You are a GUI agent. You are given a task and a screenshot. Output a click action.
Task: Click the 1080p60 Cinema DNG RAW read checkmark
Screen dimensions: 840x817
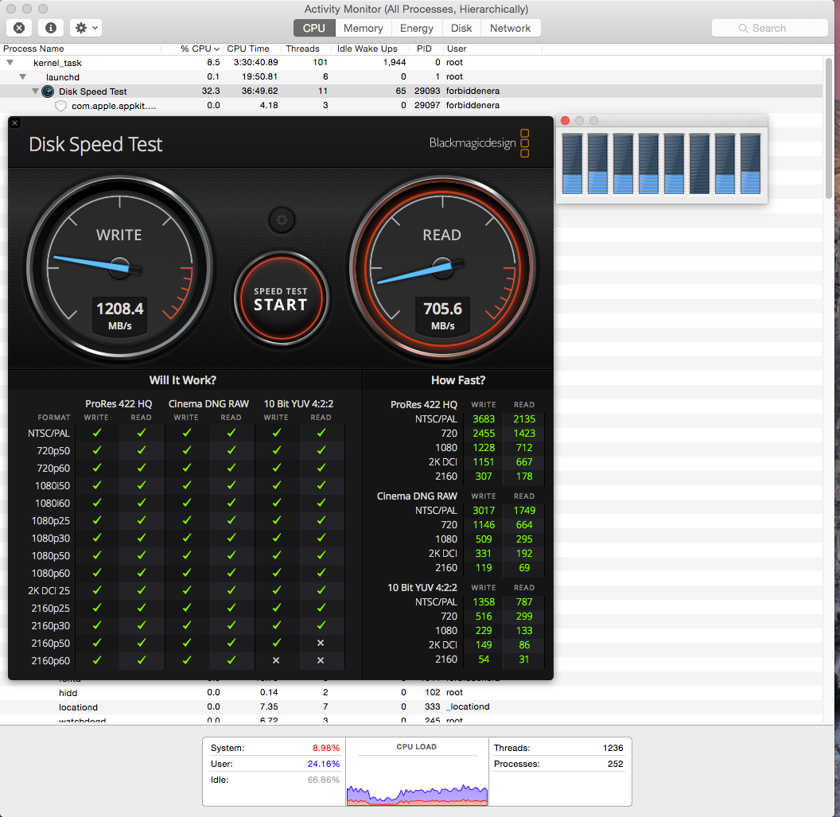click(x=231, y=573)
